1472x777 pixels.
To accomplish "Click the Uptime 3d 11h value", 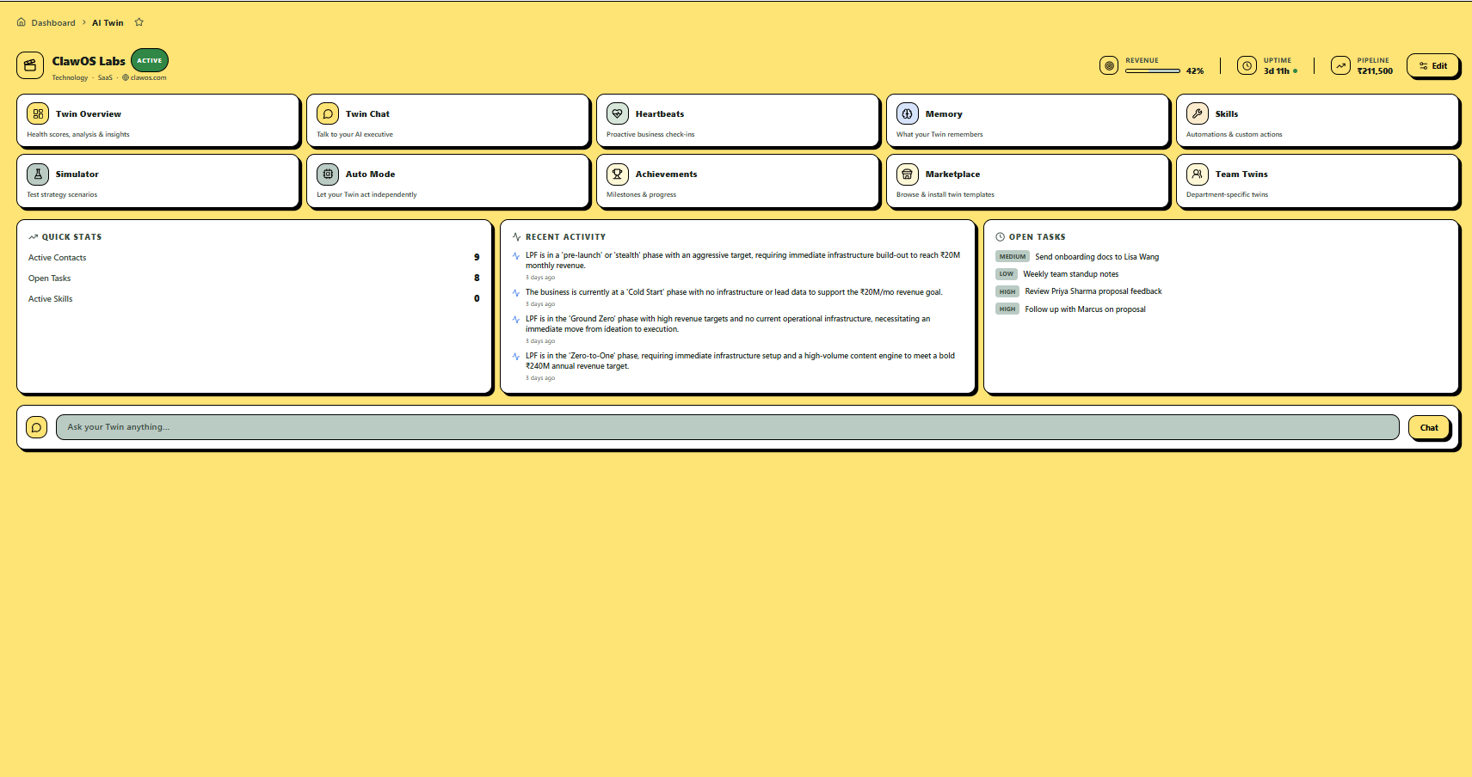I will tap(1277, 71).
